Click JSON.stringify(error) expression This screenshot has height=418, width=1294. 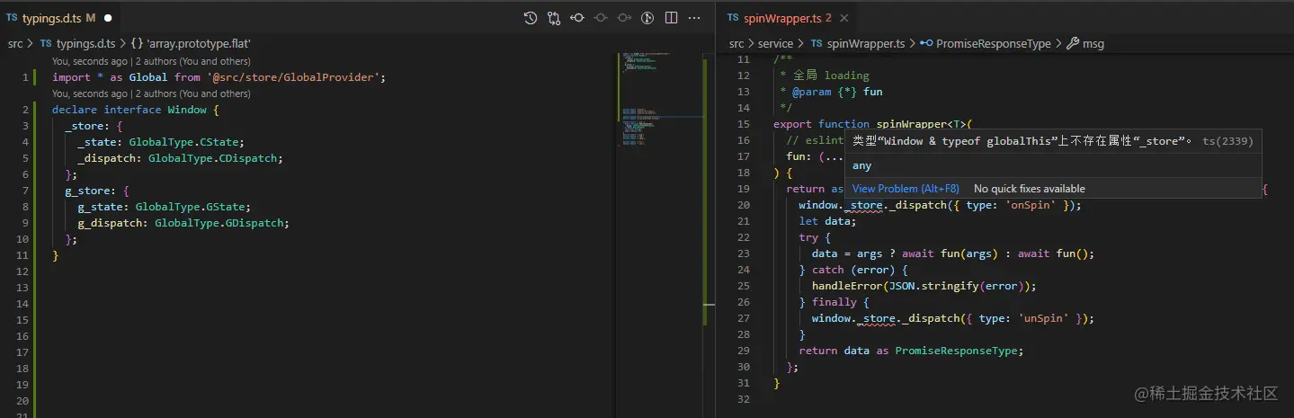point(959,286)
